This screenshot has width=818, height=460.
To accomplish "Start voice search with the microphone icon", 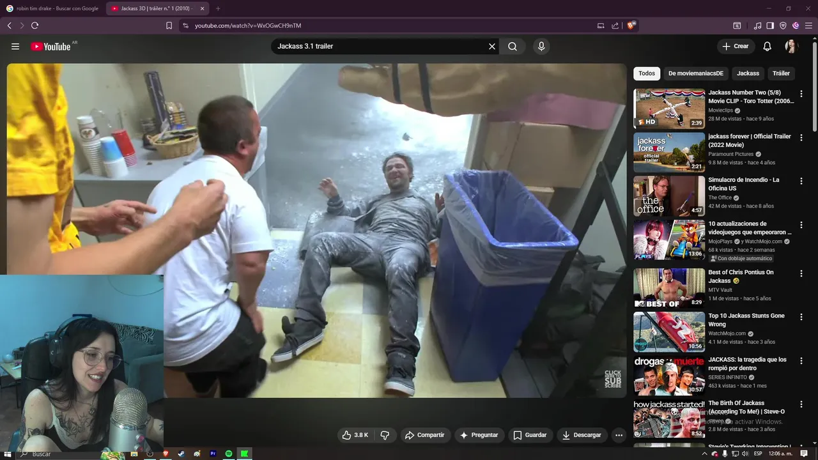I will (x=541, y=46).
